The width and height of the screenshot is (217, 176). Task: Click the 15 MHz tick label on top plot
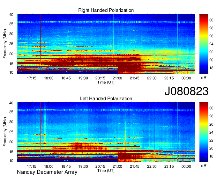[x=11, y=64]
